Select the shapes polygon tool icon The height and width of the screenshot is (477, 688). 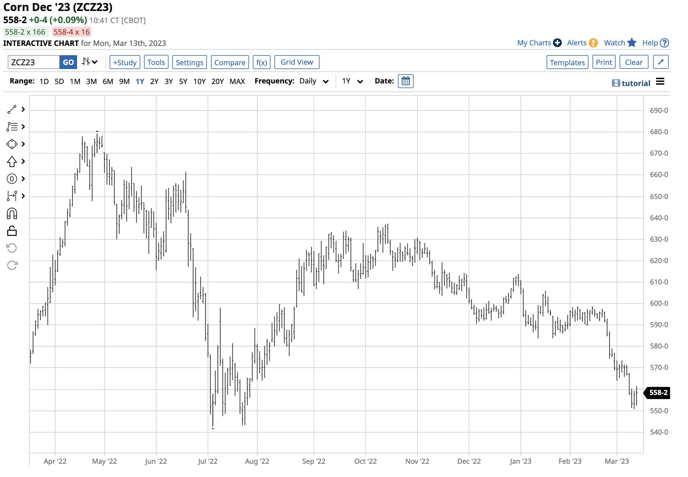pos(12,144)
